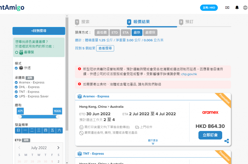Click the FreightAmigo logo
This screenshot has width=248, height=164.
[x=12, y=7]
